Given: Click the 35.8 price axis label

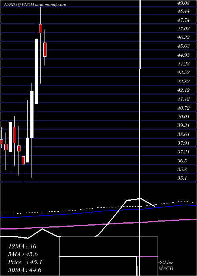Looking at the screenshot, I should click(182, 170).
